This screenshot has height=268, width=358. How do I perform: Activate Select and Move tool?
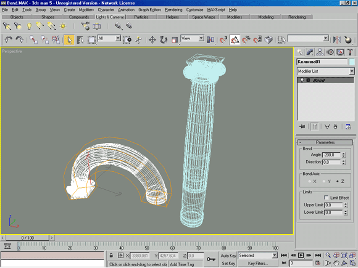point(152,40)
